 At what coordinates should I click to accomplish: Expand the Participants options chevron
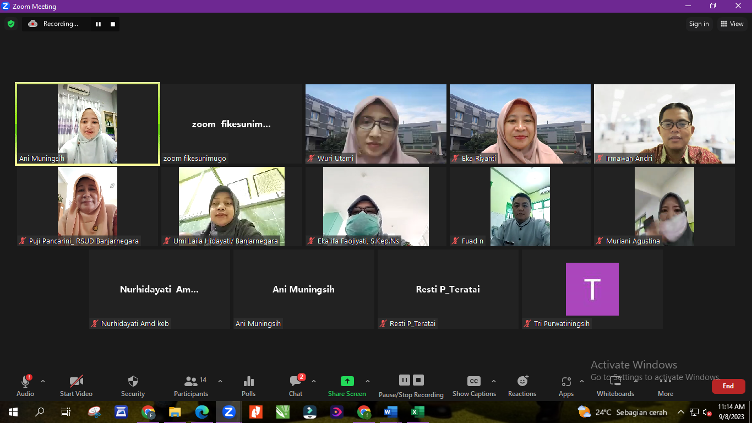220,381
